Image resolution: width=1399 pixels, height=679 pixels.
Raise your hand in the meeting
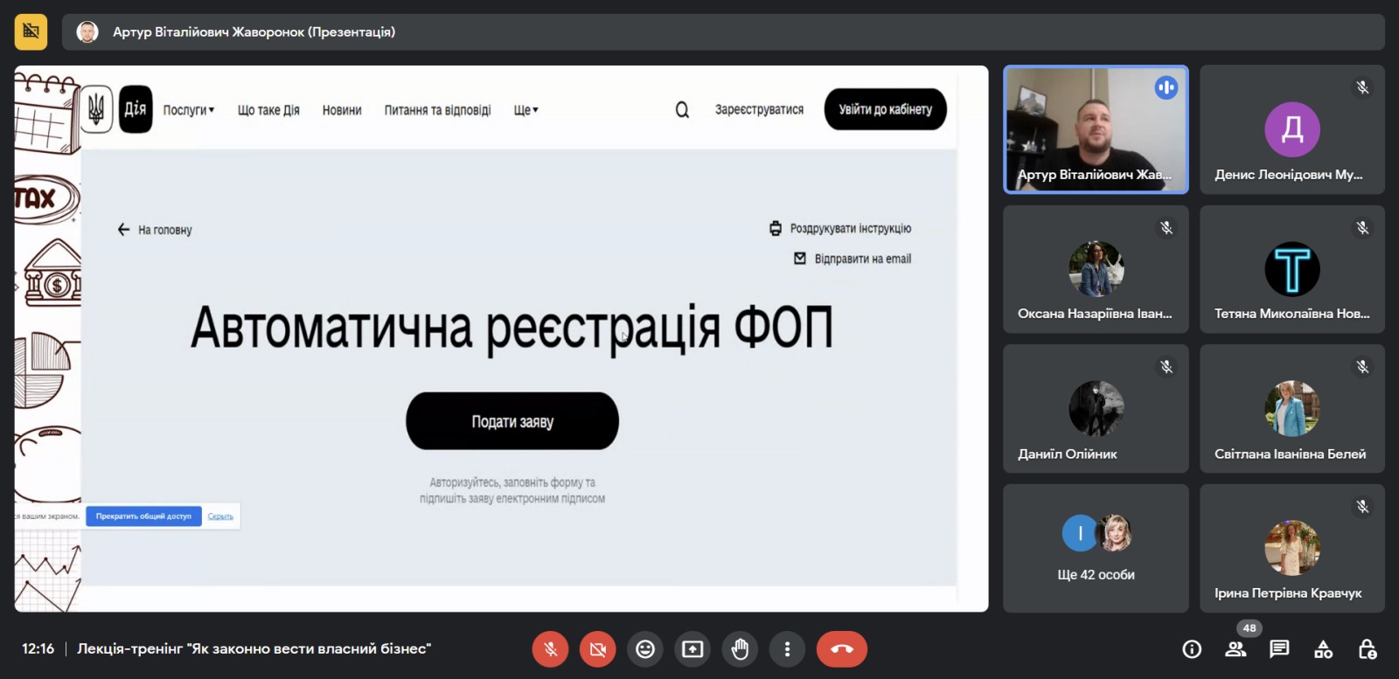(740, 649)
